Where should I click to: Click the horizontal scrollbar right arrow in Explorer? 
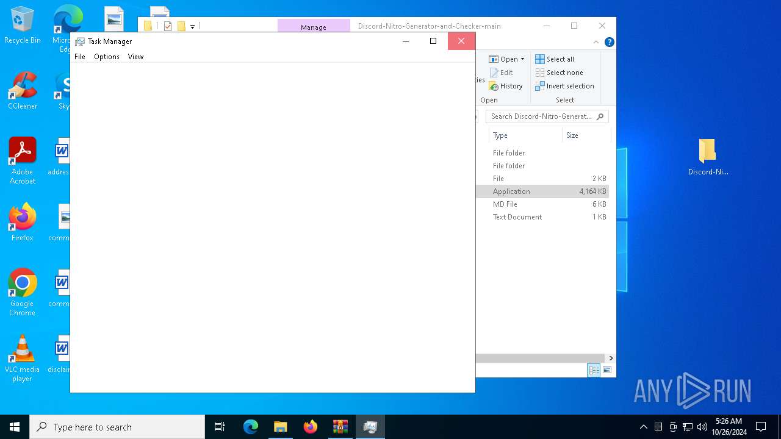[611, 358]
